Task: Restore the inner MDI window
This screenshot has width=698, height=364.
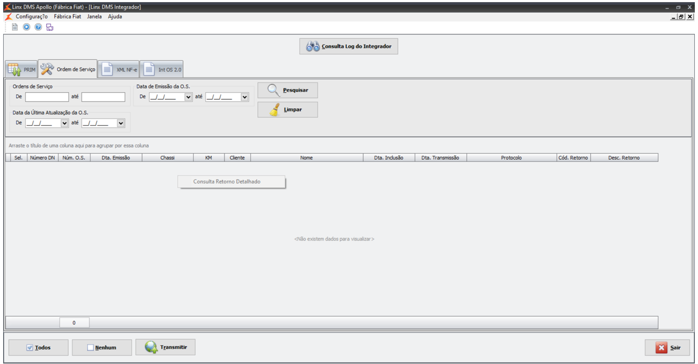Action: [x=681, y=17]
